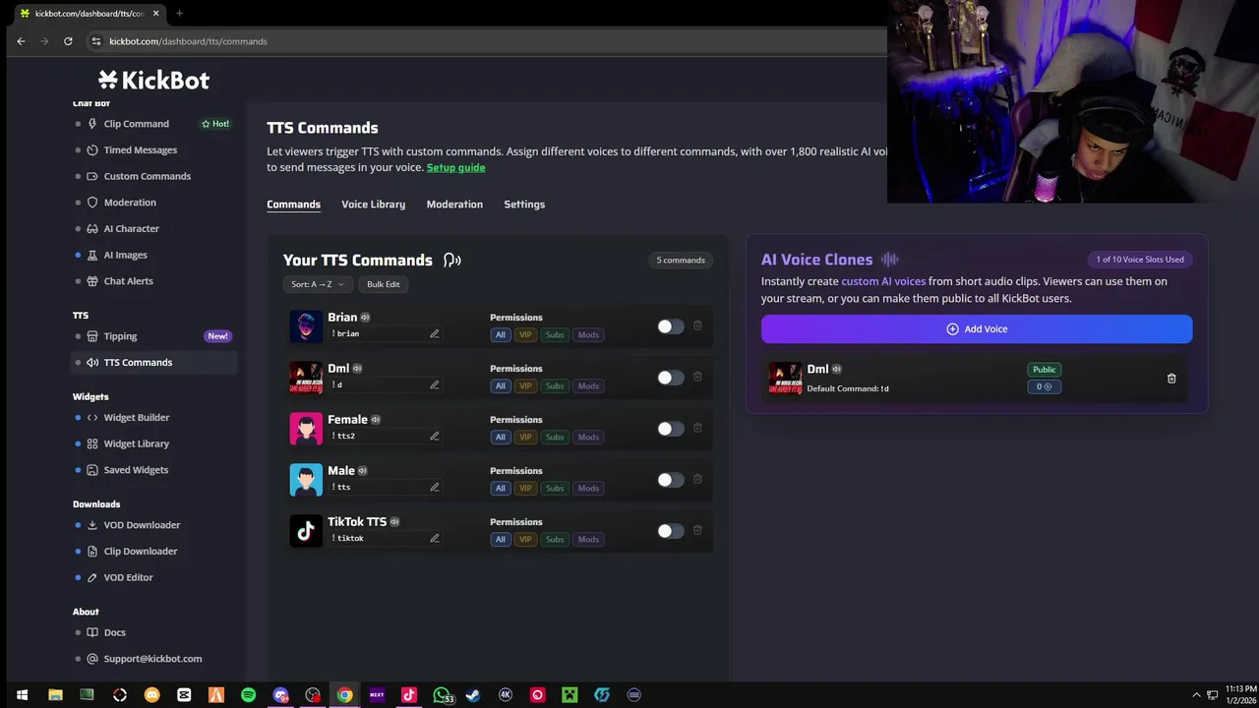Edit the !brian command with pencil icon
1259x708 pixels.
(434, 333)
